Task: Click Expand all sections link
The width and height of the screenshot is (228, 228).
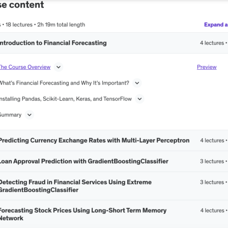Action: [x=216, y=25]
